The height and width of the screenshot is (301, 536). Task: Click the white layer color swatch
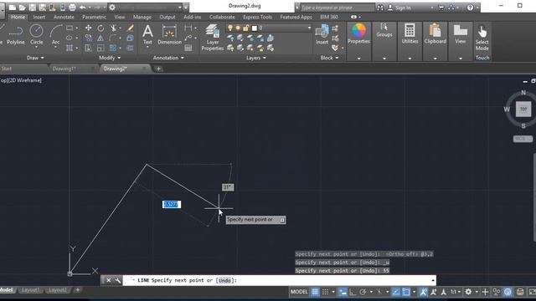click(x=255, y=28)
